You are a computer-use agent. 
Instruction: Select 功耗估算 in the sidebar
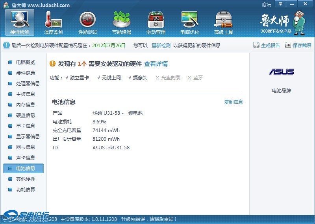click(x=26, y=189)
